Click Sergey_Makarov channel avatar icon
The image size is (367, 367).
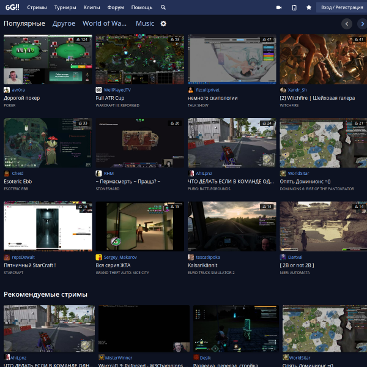pos(99,258)
